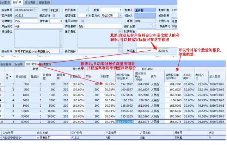Click 销售报价单价(RMB) column header
227x145 pixels.
pyautogui.click(x=173, y=76)
